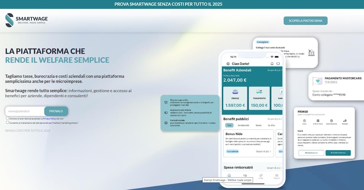364x190 pixels.
Task: Expand Scopri di più beside Benefit pubblici
Action: [274, 119]
